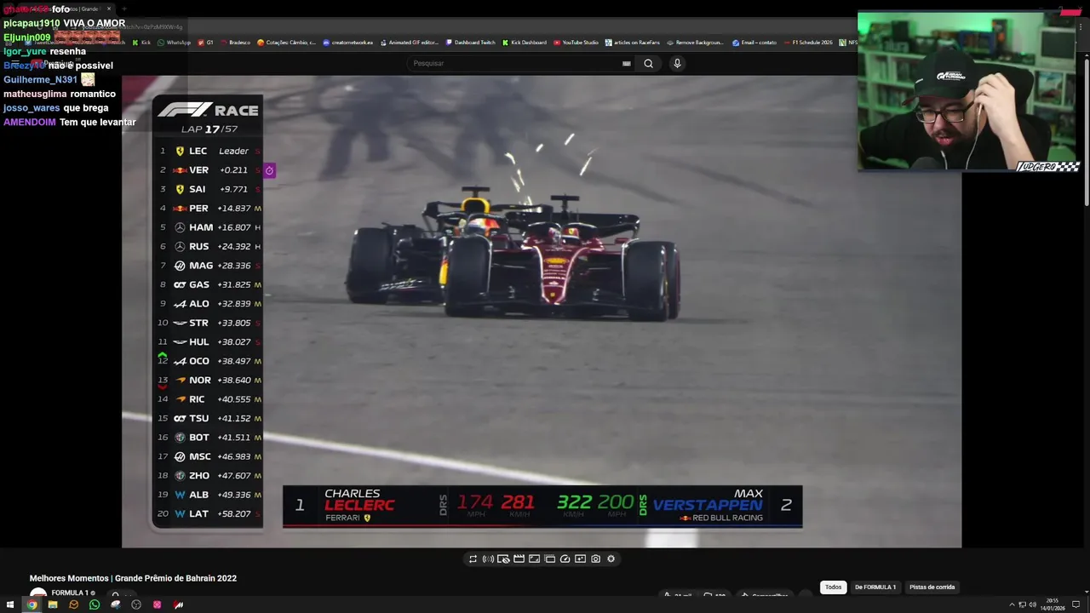Screen dimensions: 1090x613
Task: Open the Dashboard Twitch bookmark
Action: click(470, 42)
